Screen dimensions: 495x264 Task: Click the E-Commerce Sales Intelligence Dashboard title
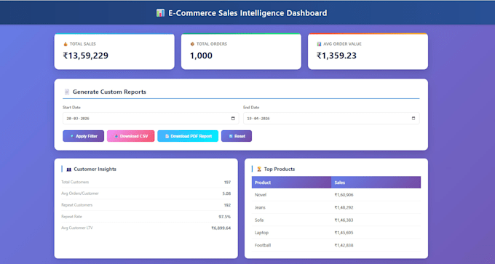tap(247, 13)
